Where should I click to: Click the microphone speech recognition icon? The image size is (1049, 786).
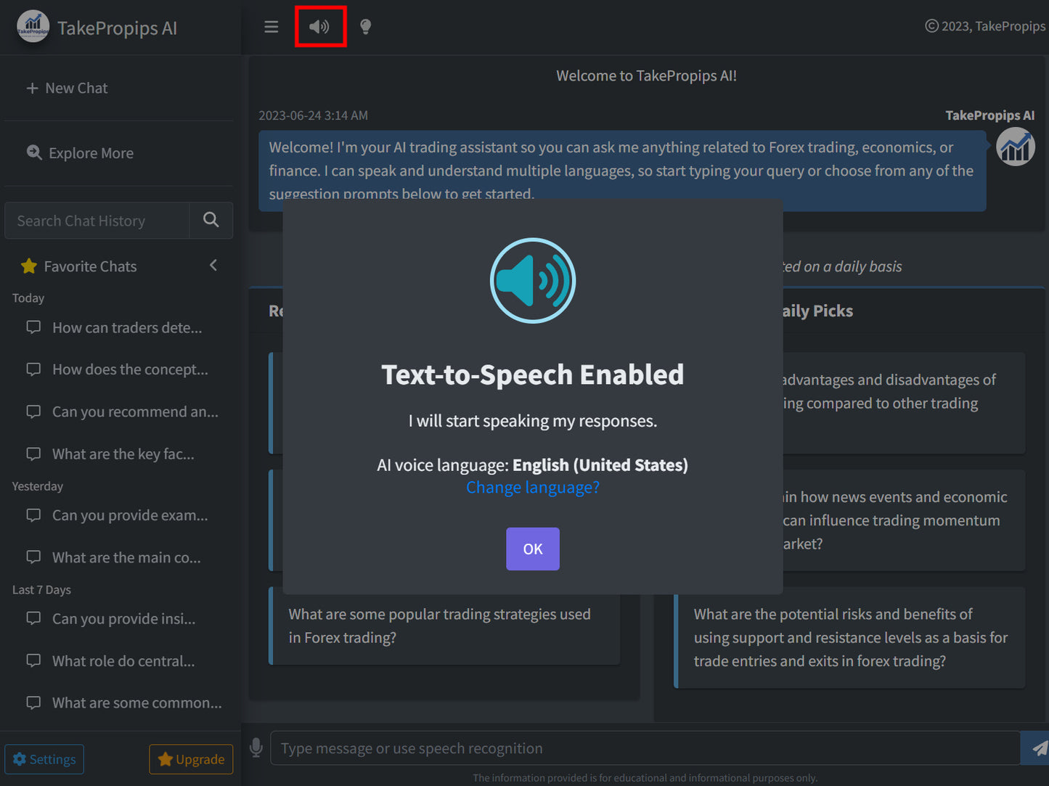click(256, 748)
